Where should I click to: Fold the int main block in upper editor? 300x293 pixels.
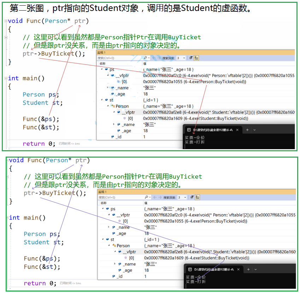[x=6, y=78]
